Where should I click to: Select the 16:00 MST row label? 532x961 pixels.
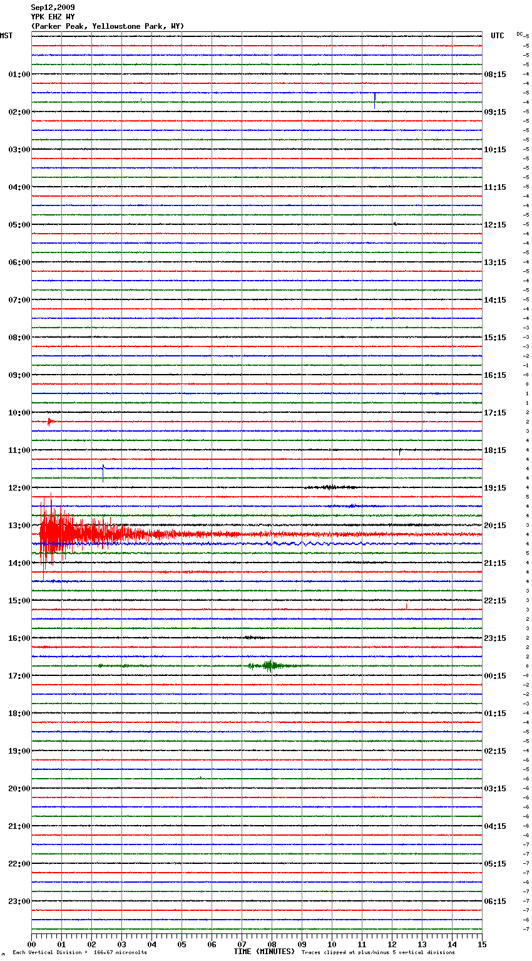pyautogui.click(x=19, y=638)
